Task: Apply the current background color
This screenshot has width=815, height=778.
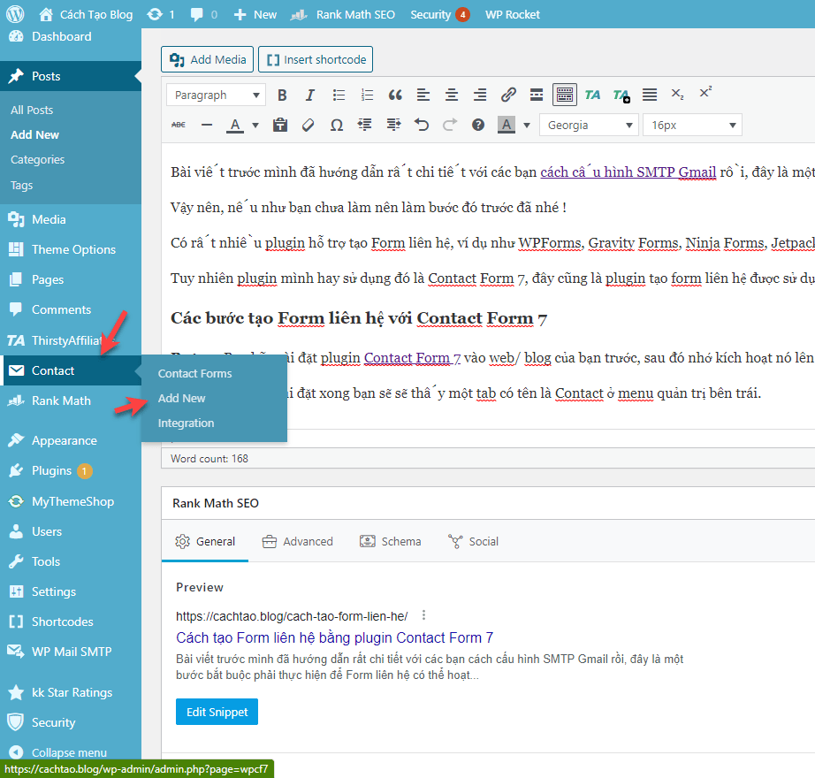Action: coord(507,126)
